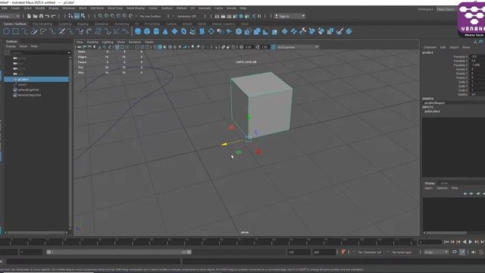Switch to the Poly Modeling shelf tab

tap(42, 24)
